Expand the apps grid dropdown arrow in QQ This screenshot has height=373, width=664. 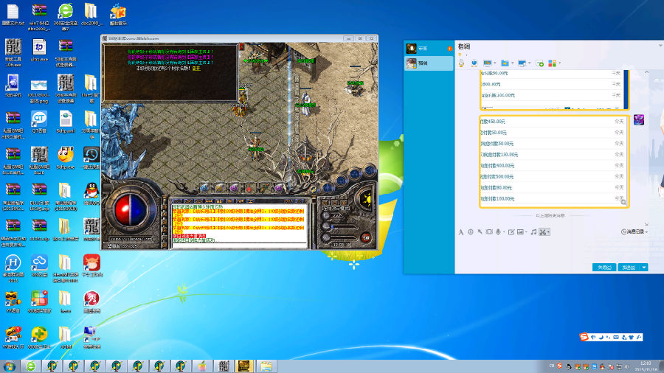tap(559, 63)
